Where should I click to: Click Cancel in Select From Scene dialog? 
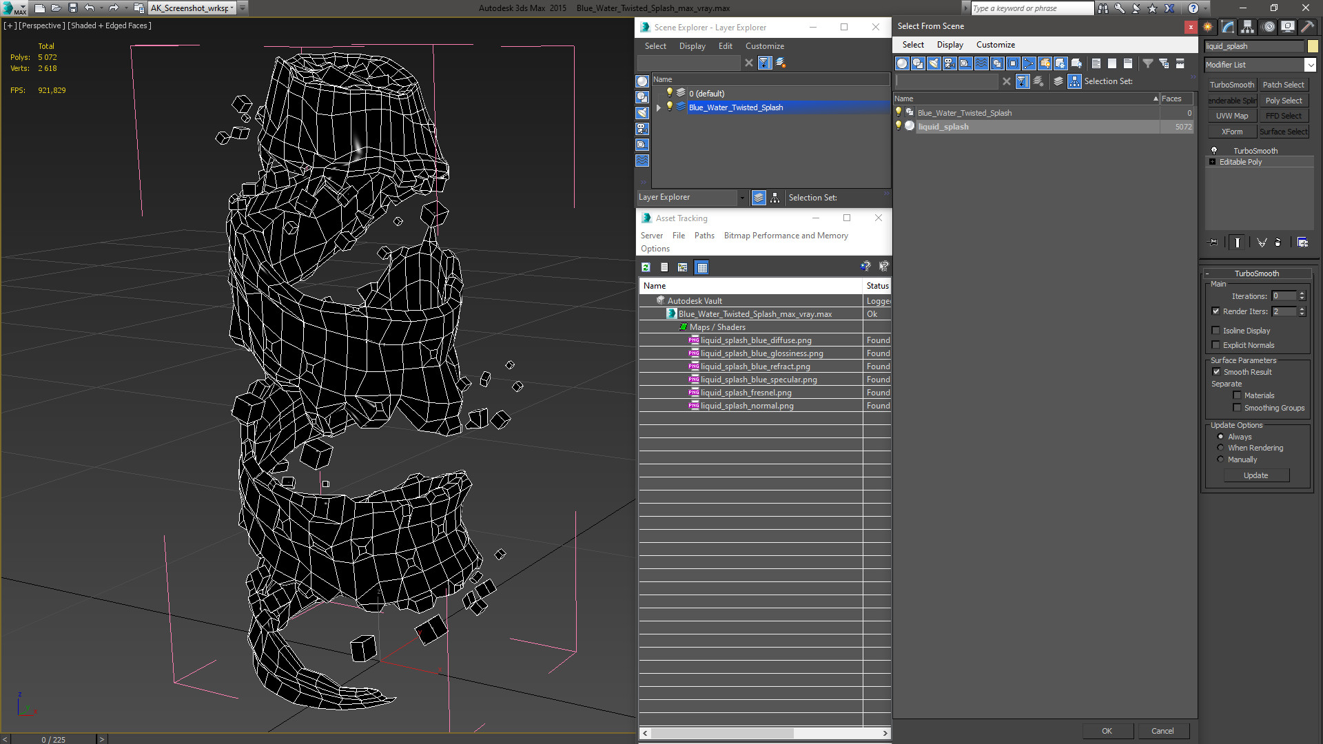click(1162, 731)
